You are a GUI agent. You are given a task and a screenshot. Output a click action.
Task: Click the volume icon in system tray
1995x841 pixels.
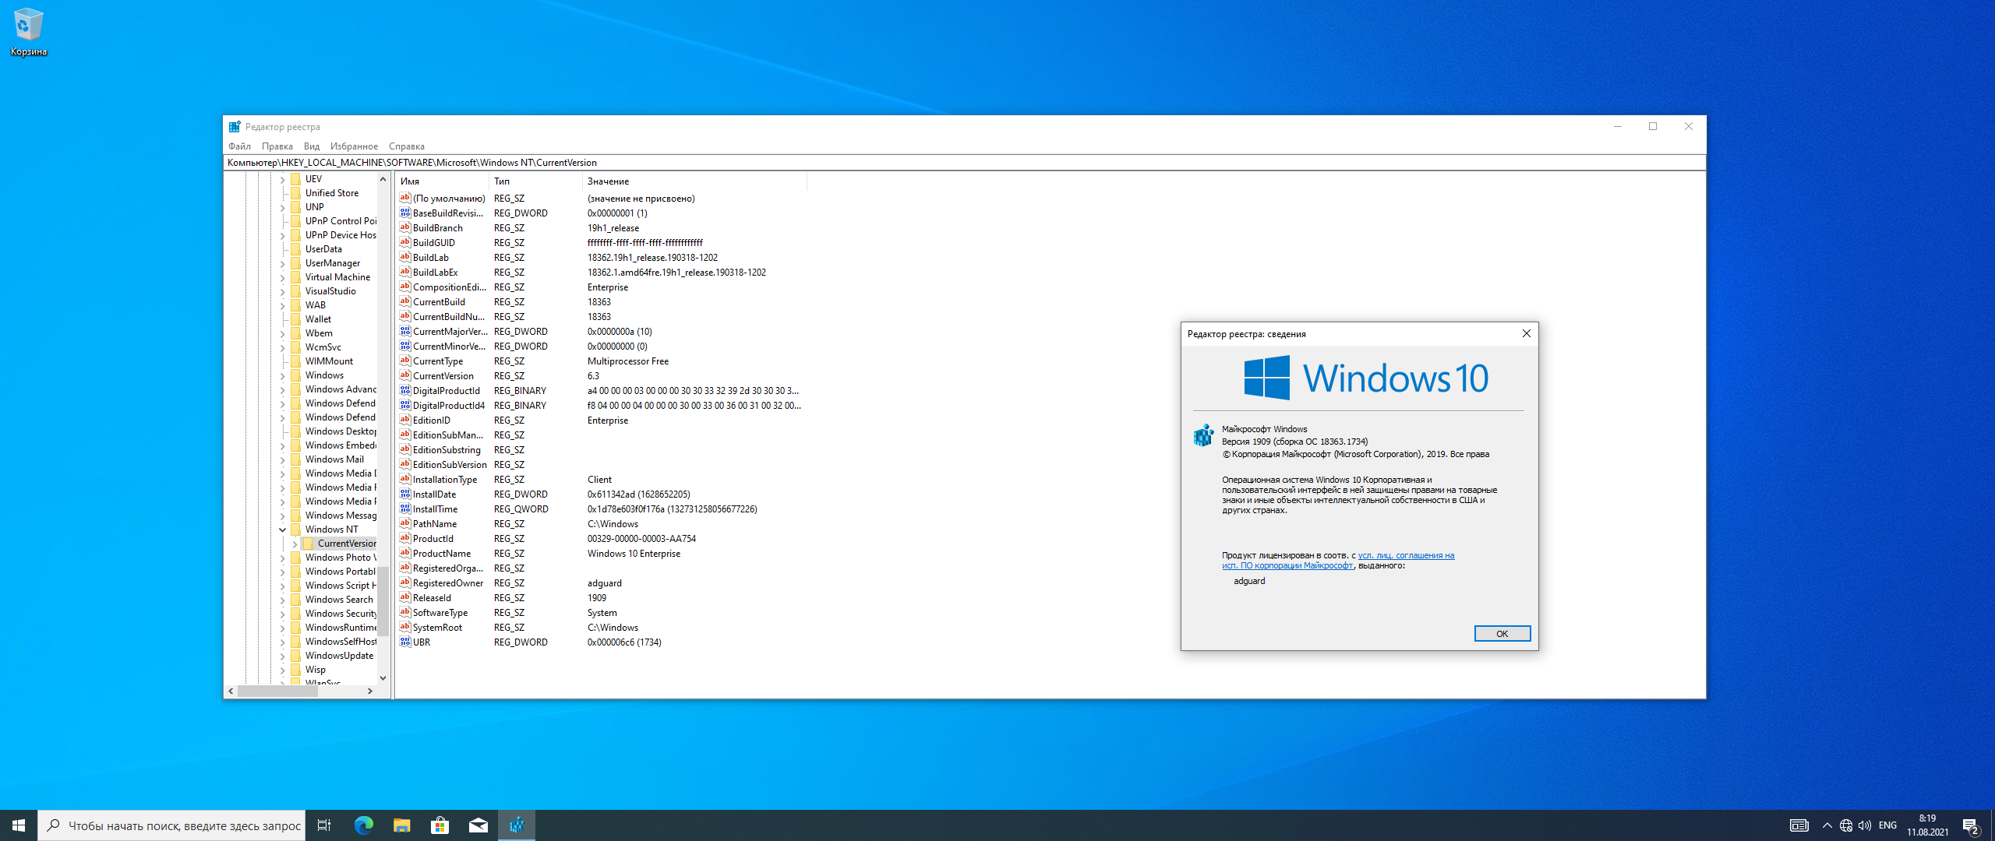(1865, 825)
